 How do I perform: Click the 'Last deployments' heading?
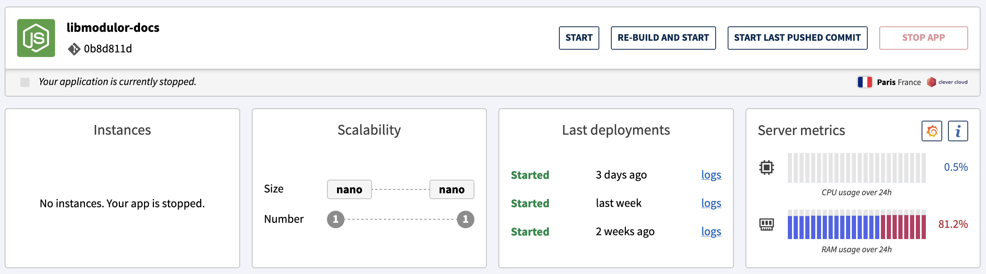(x=616, y=130)
